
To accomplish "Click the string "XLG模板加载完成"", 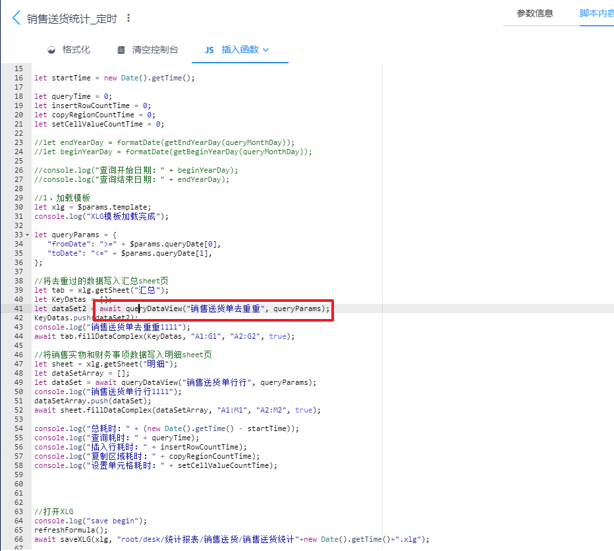I will 123,216.
